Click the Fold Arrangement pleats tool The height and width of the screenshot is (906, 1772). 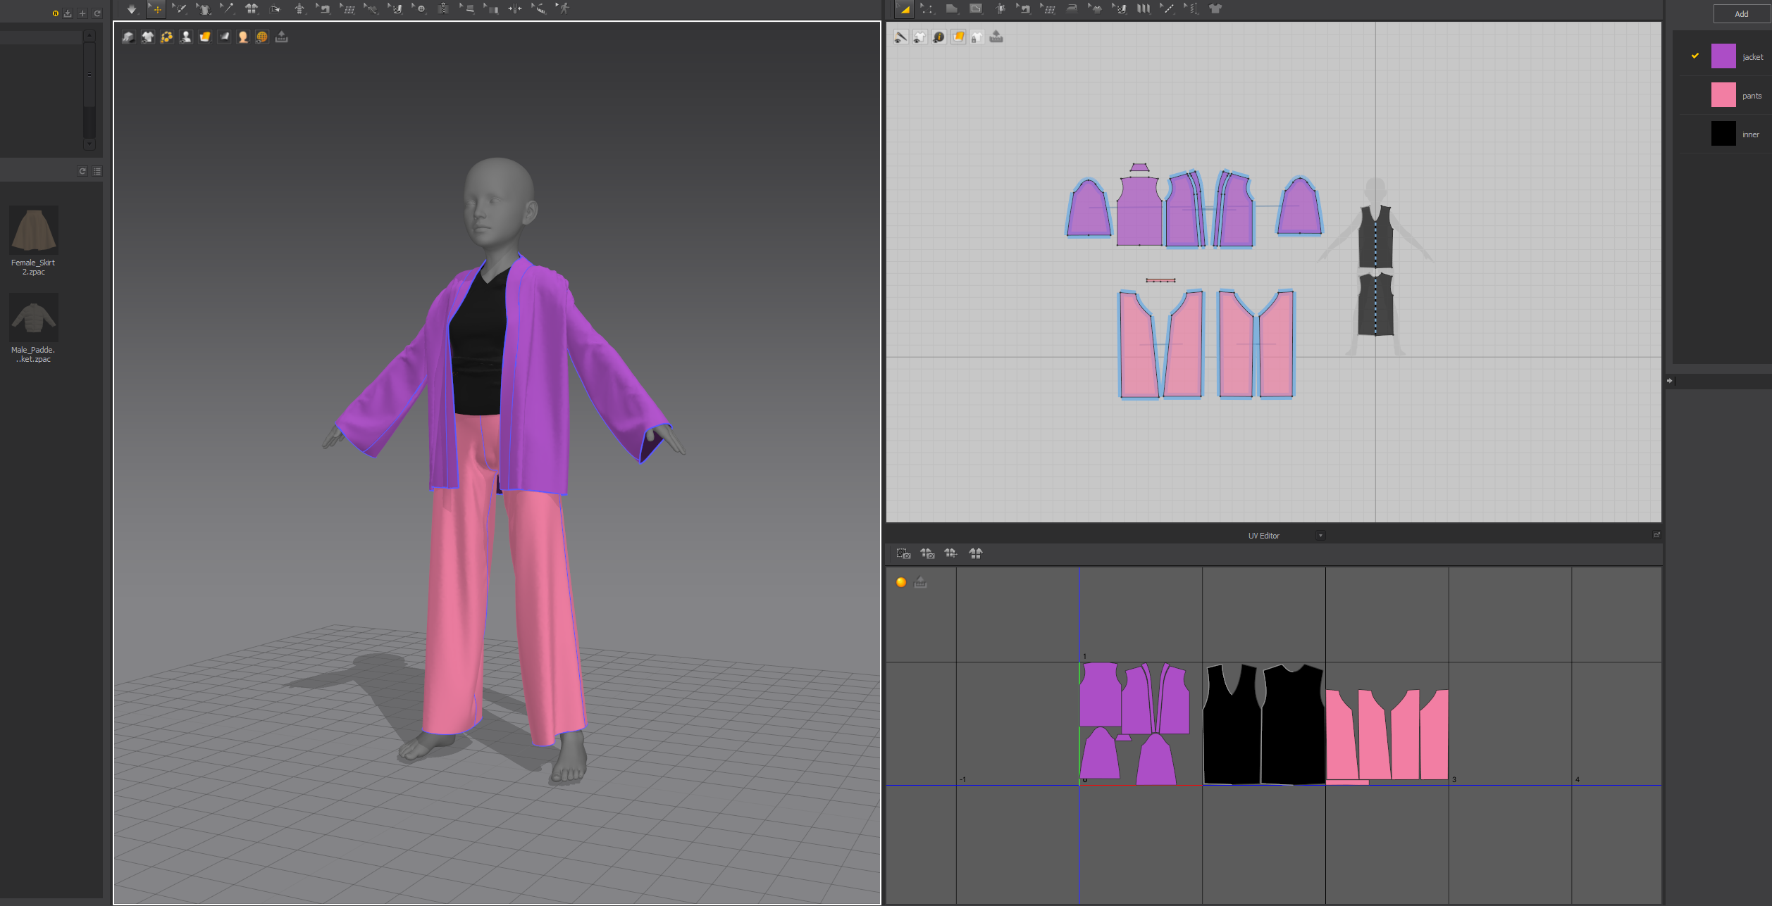tap(1144, 9)
